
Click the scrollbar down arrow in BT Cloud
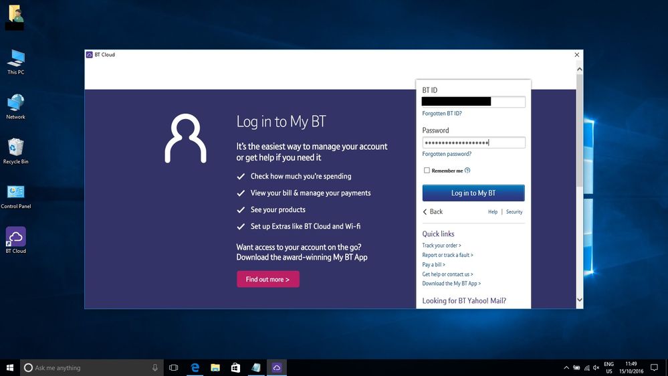(579, 300)
